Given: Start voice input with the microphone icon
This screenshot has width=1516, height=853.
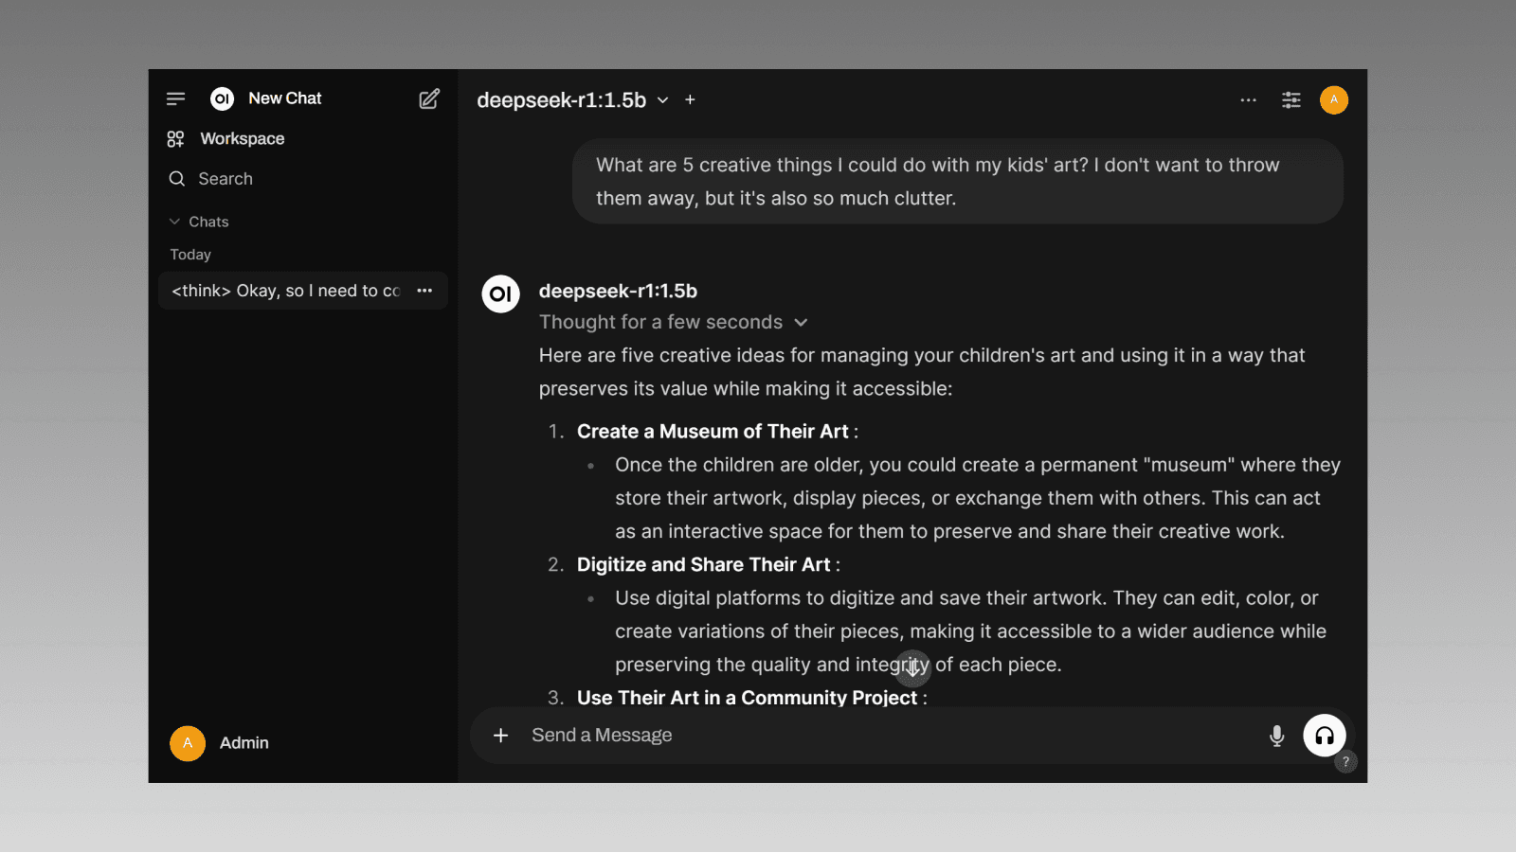Looking at the screenshot, I should 1276,736.
